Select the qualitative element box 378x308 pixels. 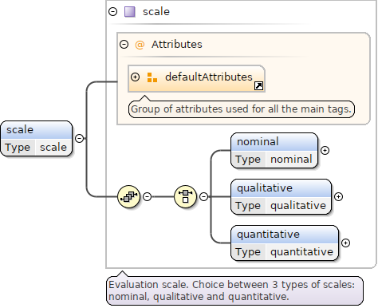click(x=281, y=197)
